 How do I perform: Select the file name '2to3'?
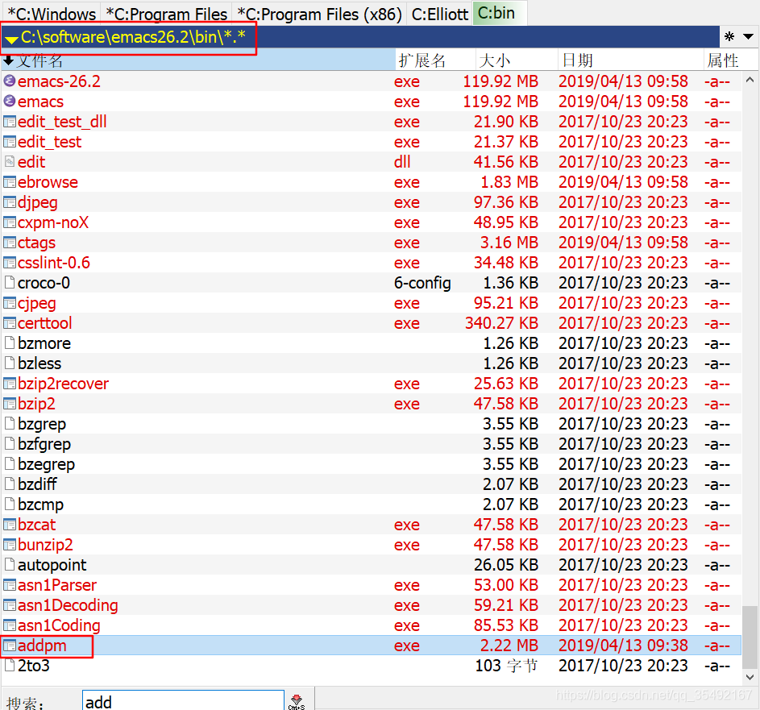coord(33,666)
